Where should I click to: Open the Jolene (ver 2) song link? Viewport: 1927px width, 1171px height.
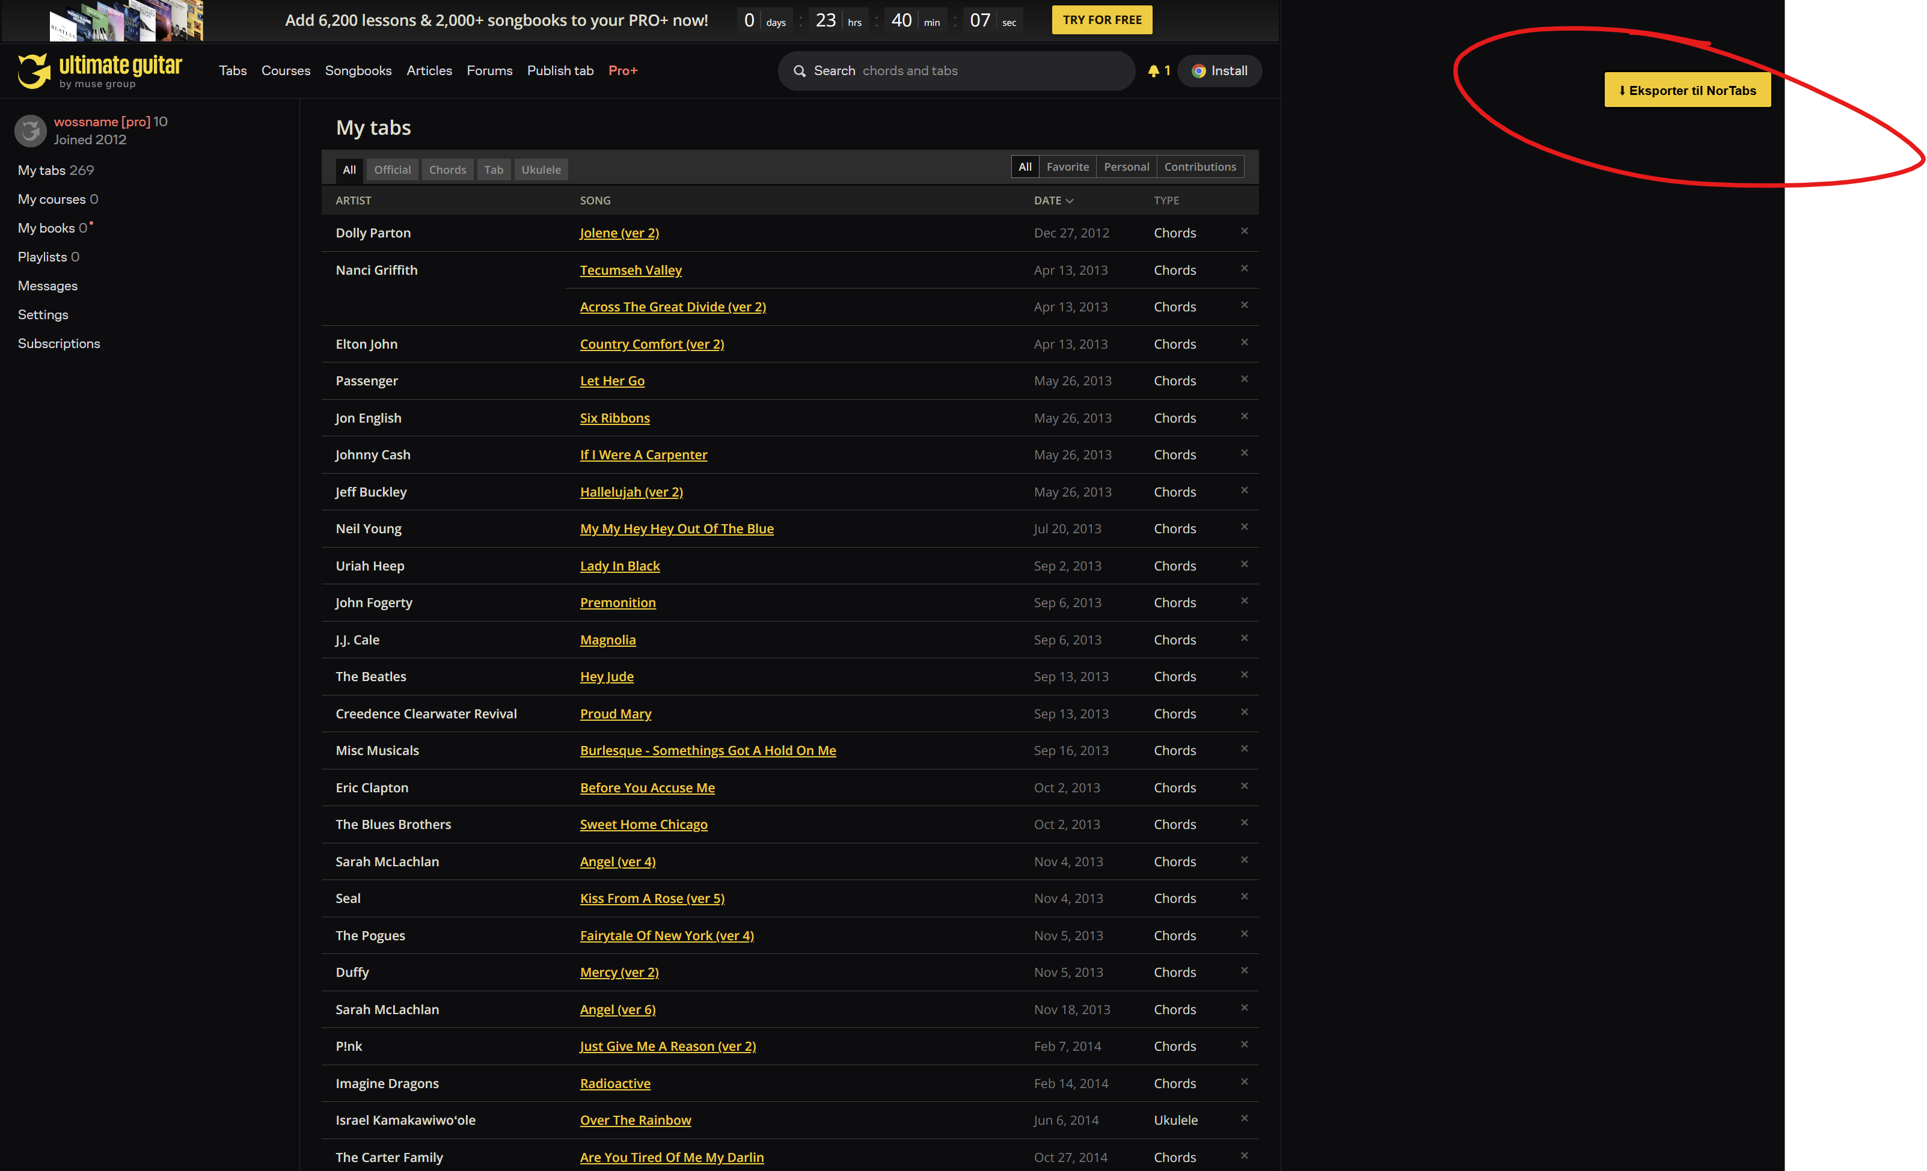pos(619,233)
